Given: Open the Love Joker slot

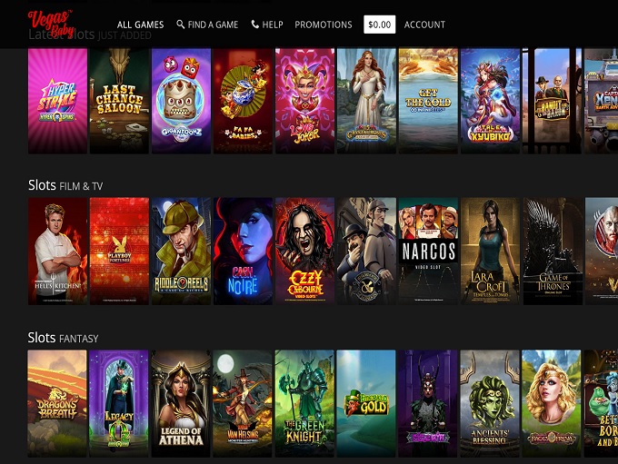Looking at the screenshot, I should (x=304, y=101).
